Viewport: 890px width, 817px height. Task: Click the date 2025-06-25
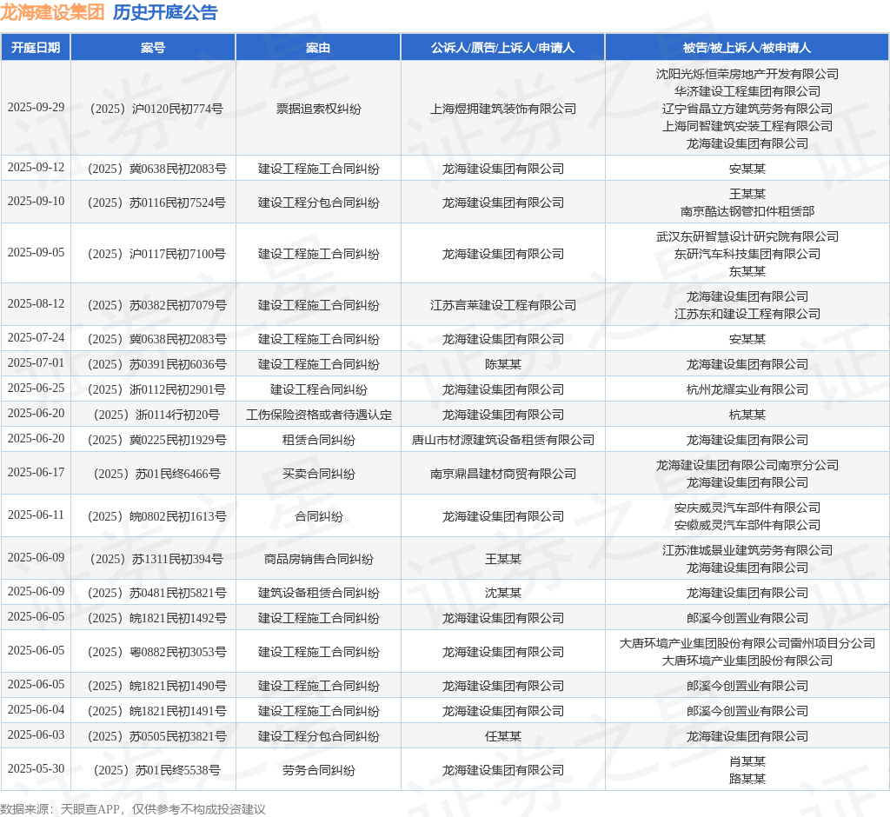(x=36, y=389)
